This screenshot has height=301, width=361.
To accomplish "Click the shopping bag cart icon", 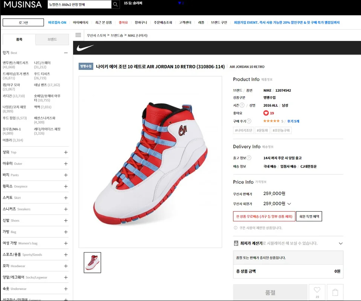I will click(x=335, y=292).
